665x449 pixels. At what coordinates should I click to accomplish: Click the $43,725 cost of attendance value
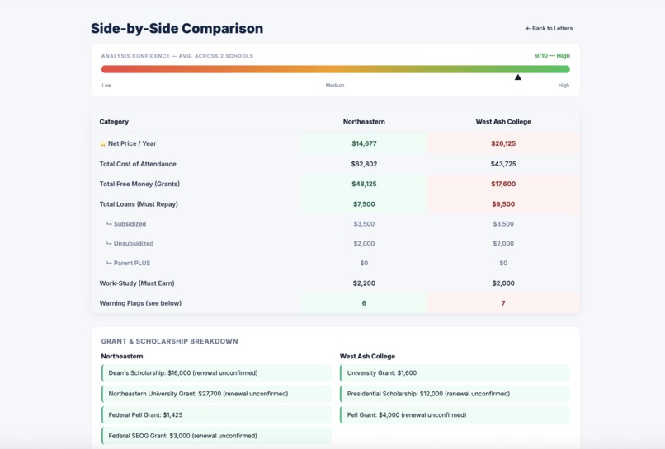tap(503, 164)
